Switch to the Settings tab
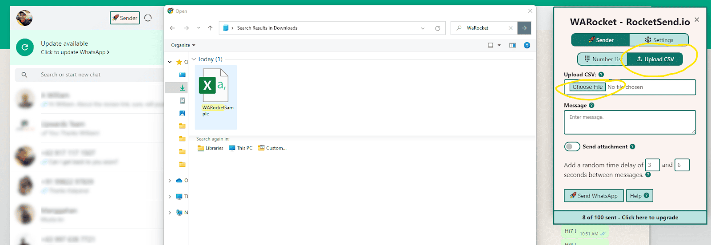The height and width of the screenshot is (245, 711). pyautogui.click(x=659, y=40)
